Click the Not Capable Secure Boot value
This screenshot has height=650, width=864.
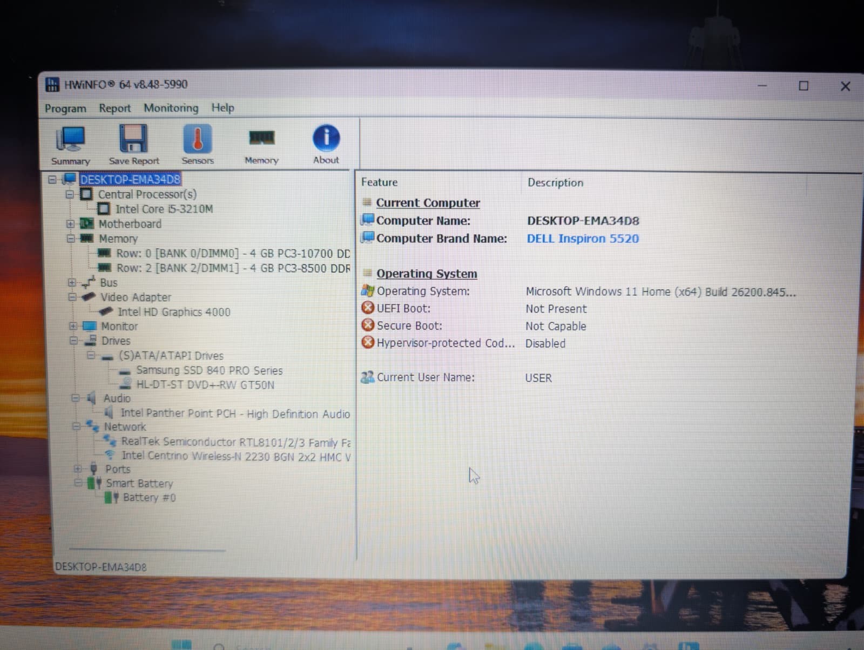[x=556, y=326]
